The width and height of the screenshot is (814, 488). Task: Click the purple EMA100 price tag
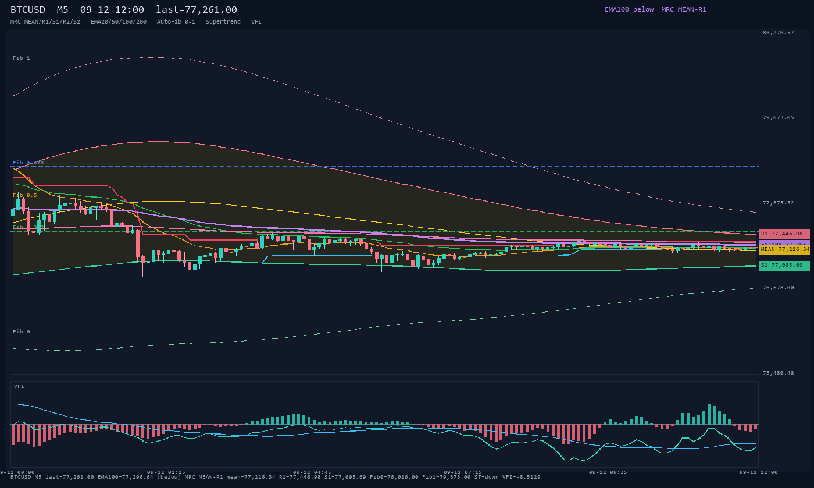784,243
